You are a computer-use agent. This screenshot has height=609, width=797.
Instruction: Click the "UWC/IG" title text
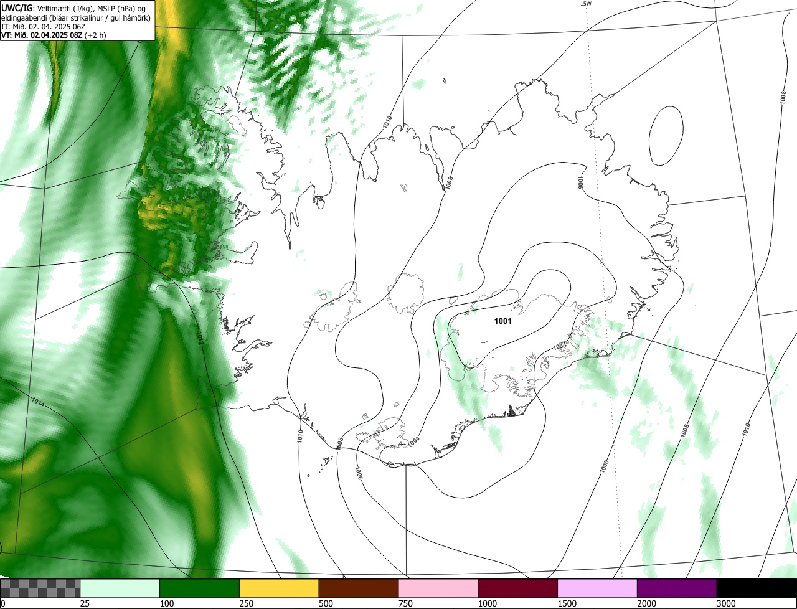(16, 7)
